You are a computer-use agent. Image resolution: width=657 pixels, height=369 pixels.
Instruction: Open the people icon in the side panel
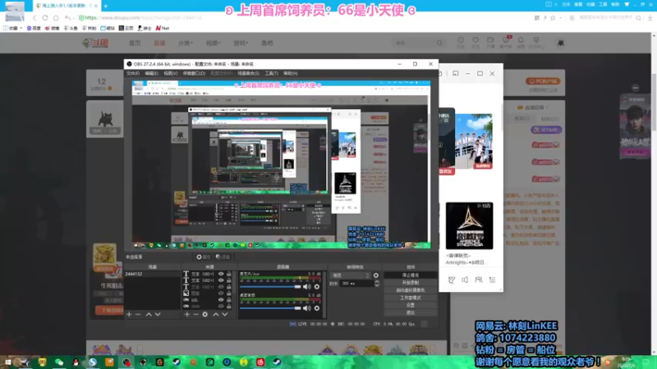[x=479, y=280]
